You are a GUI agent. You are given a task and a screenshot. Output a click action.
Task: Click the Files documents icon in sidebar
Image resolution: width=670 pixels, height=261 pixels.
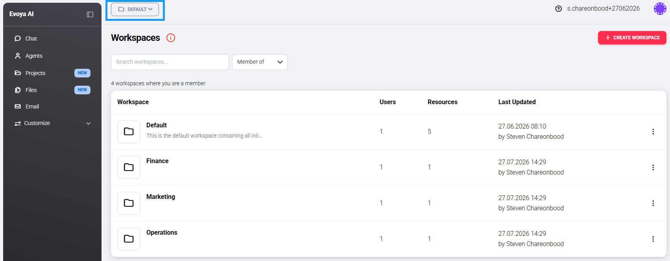coord(18,90)
